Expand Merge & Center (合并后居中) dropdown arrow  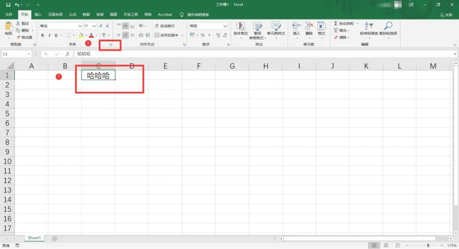(x=182, y=35)
